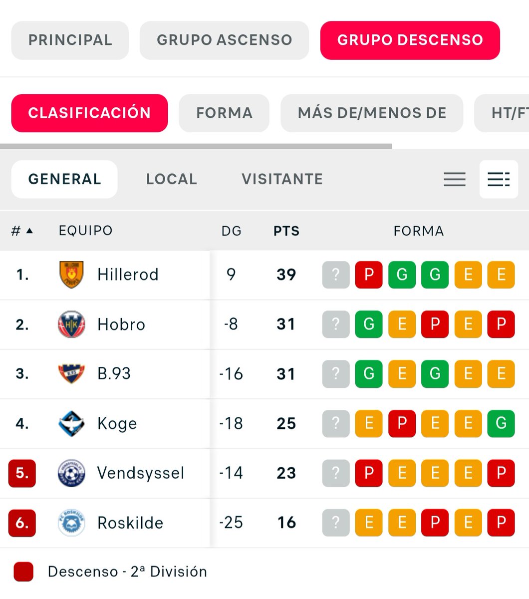
Task: Open the Hillerod team crest
Action: click(71, 275)
